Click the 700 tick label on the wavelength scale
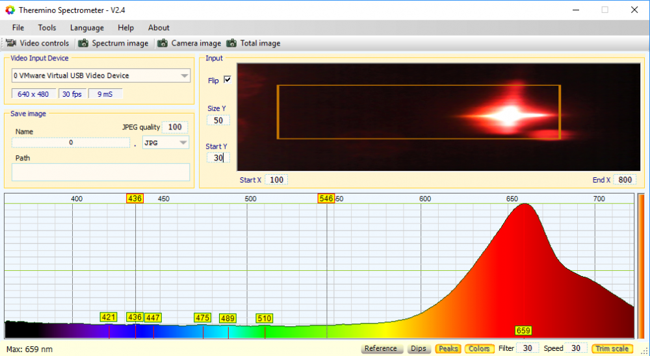Image resolution: width=650 pixels, height=356 pixels. click(x=599, y=199)
